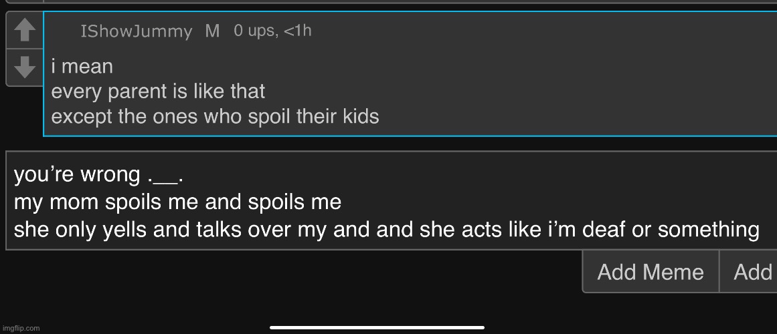Click 'every parent is like that' text
777x334 pixels.
tap(158, 92)
